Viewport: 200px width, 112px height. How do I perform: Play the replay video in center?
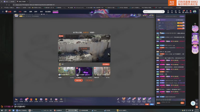click(x=84, y=49)
